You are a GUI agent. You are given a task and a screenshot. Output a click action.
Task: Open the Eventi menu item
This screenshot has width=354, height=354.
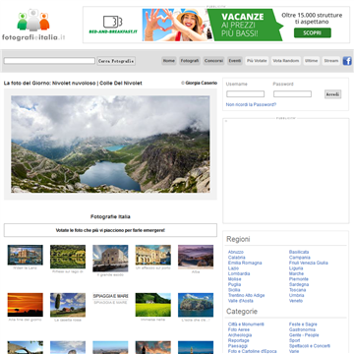235,61
